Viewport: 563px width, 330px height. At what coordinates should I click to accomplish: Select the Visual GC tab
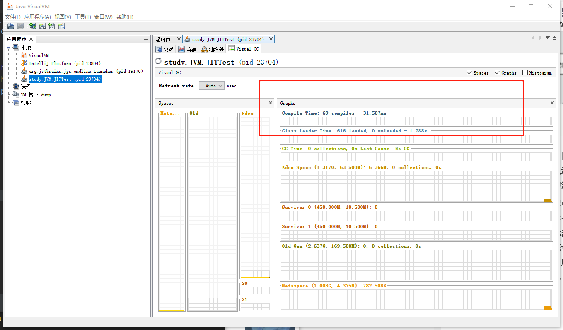244,49
